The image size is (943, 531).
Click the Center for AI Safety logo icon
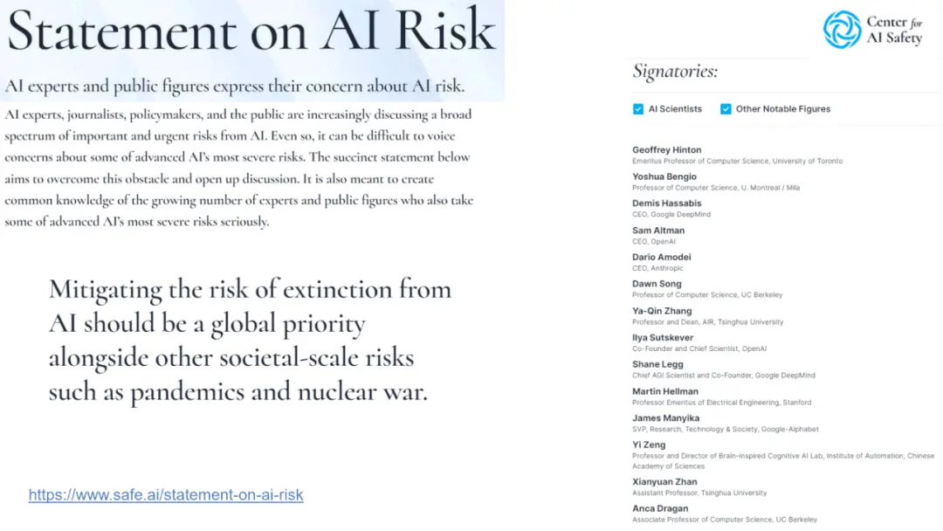pyautogui.click(x=842, y=30)
